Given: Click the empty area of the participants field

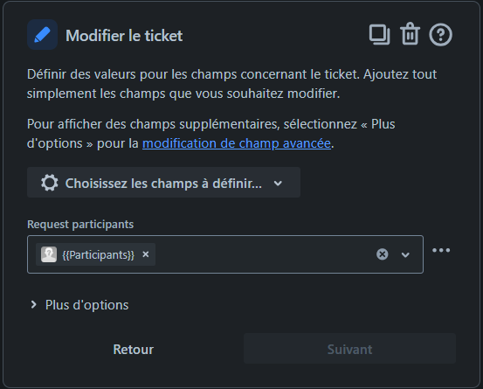Looking at the screenshot, I should [x=265, y=254].
